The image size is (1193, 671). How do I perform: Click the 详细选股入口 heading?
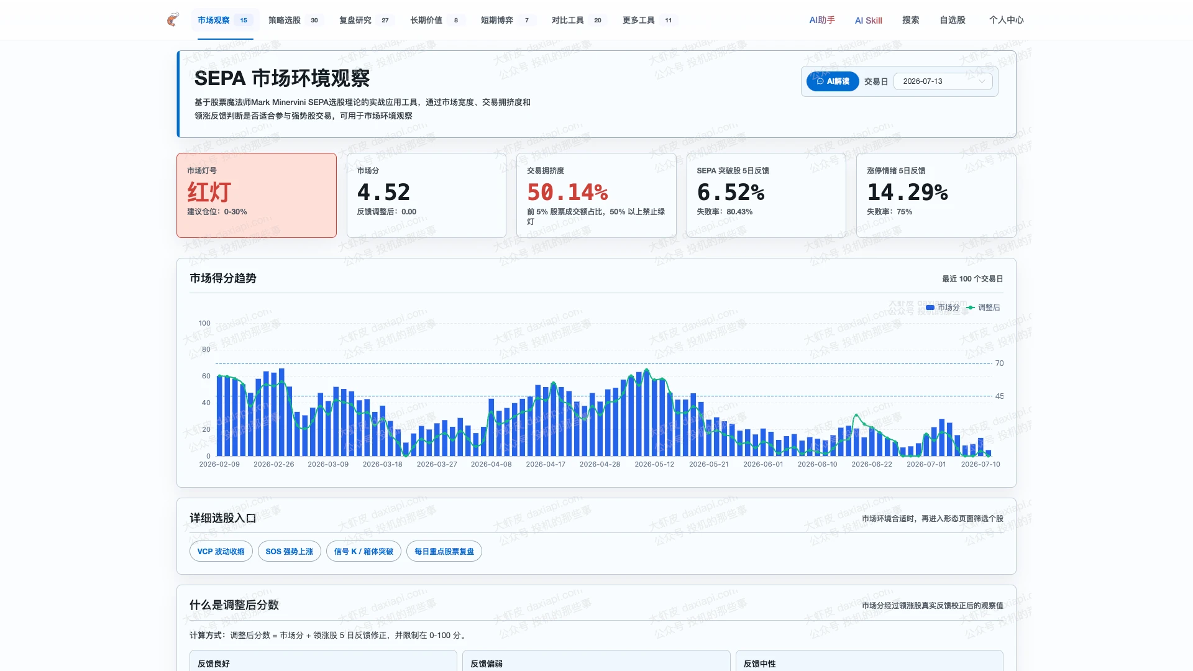point(223,518)
